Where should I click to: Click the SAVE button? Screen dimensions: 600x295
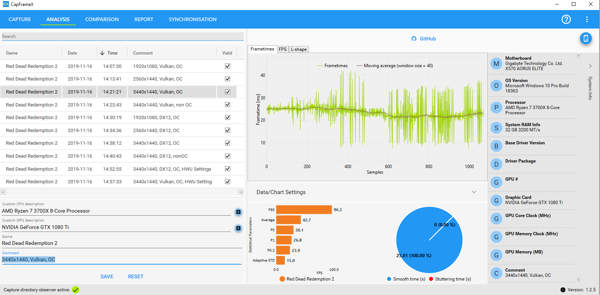107,276
